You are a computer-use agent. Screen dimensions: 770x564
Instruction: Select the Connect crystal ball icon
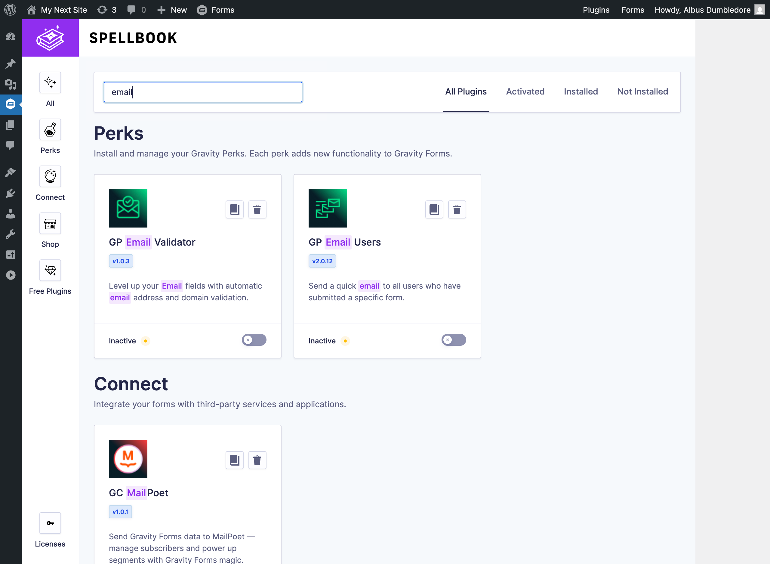(50, 176)
